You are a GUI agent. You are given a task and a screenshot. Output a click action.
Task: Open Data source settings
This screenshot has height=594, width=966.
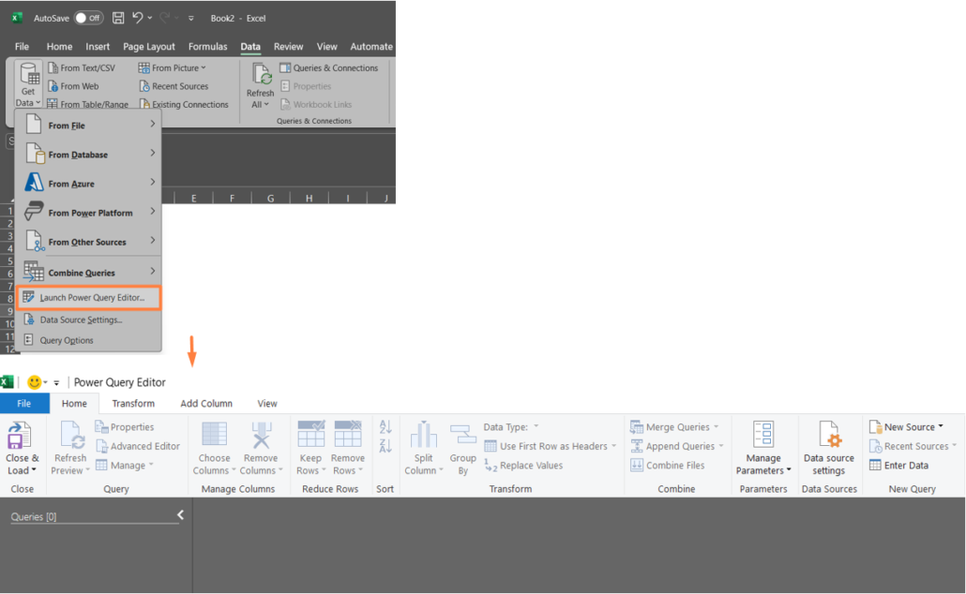pyautogui.click(x=828, y=448)
